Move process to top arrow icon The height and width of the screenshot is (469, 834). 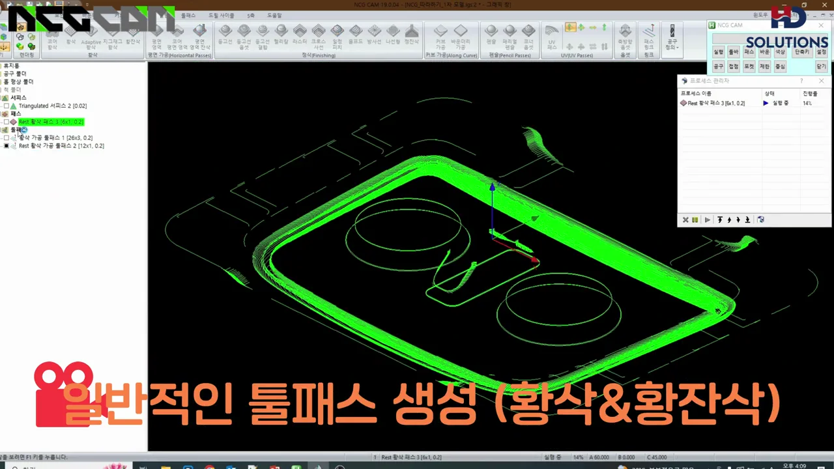(720, 220)
